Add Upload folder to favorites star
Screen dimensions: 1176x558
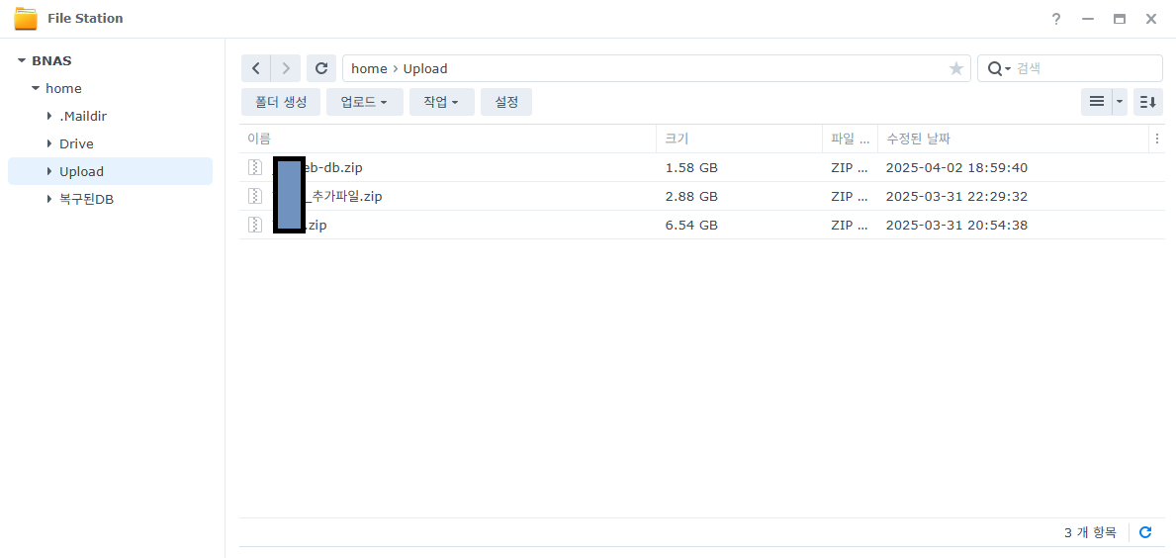956,69
